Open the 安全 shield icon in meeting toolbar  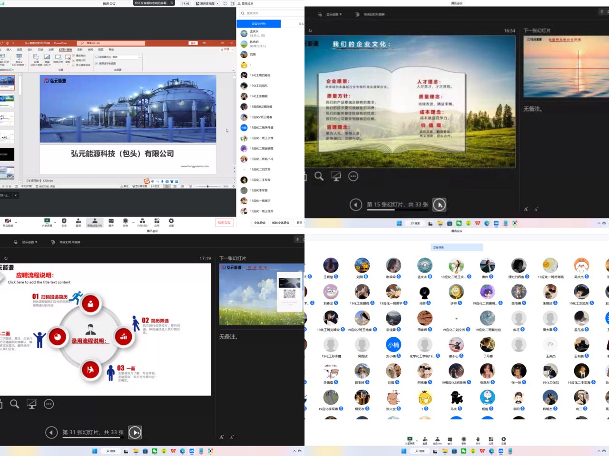tap(64, 222)
